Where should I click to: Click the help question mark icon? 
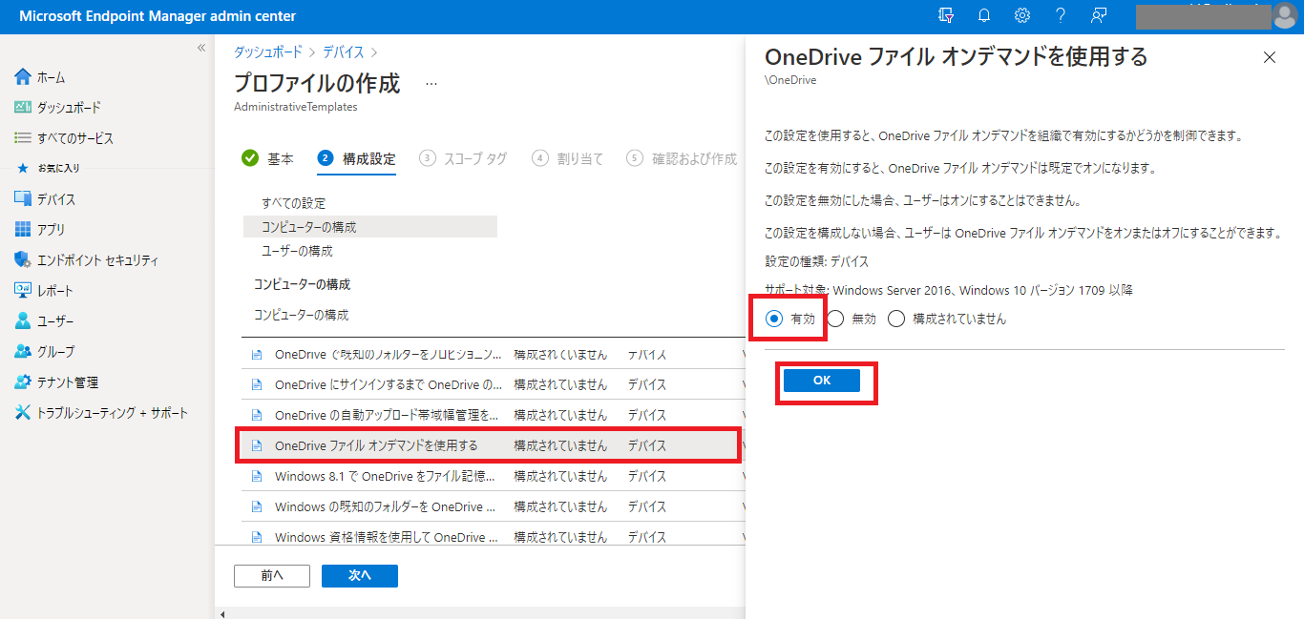(1061, 15)
